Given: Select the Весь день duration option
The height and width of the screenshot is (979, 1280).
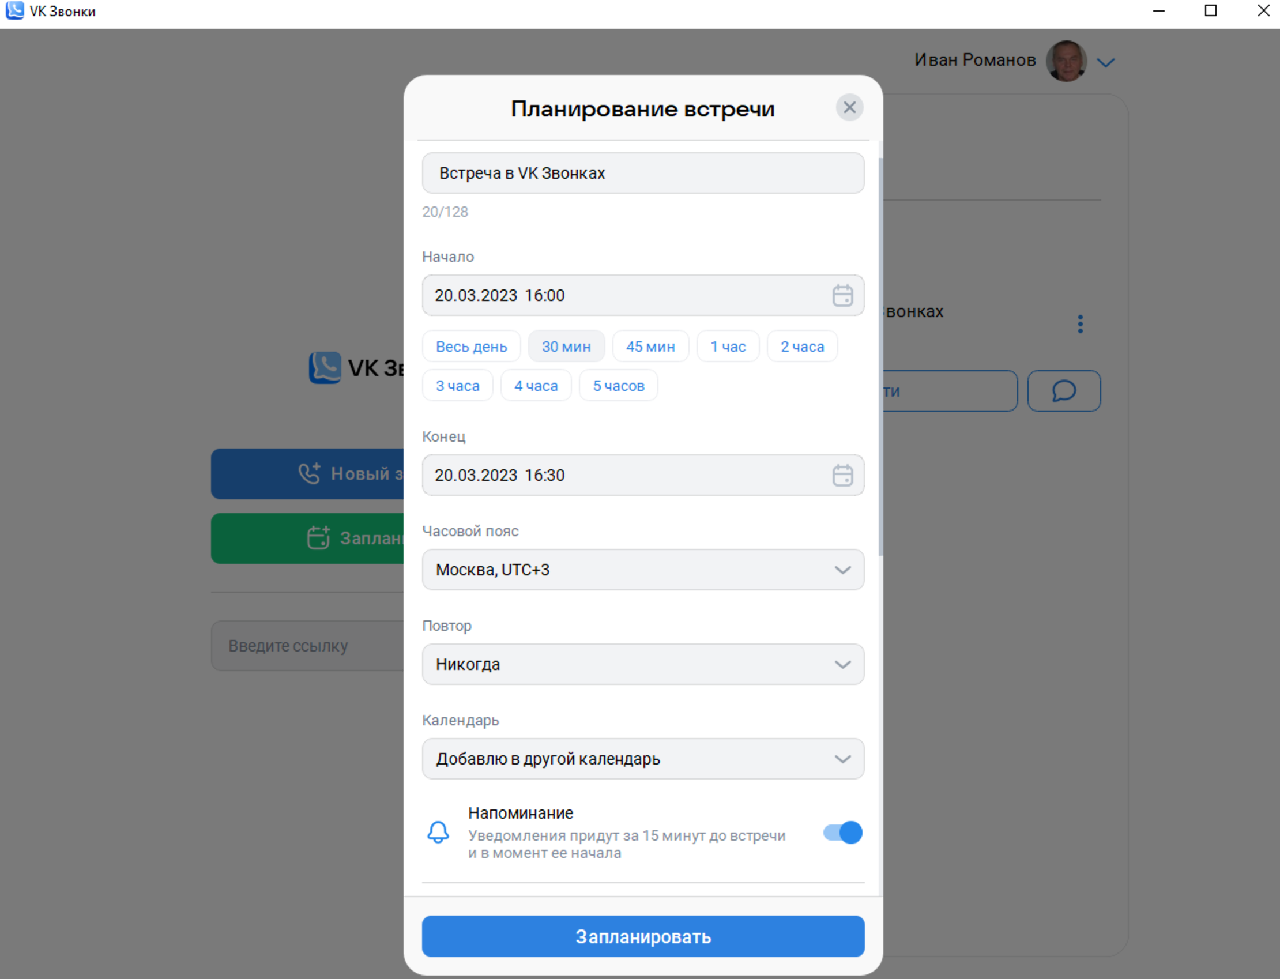Looking at the screenshot, I should [x=471, y=347].
